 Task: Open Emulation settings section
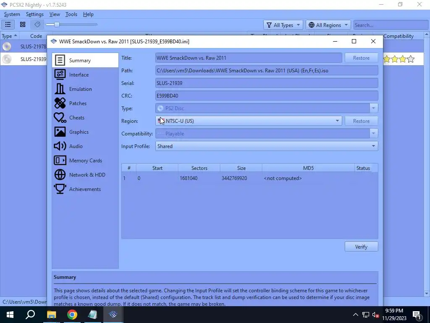point(85,89)
